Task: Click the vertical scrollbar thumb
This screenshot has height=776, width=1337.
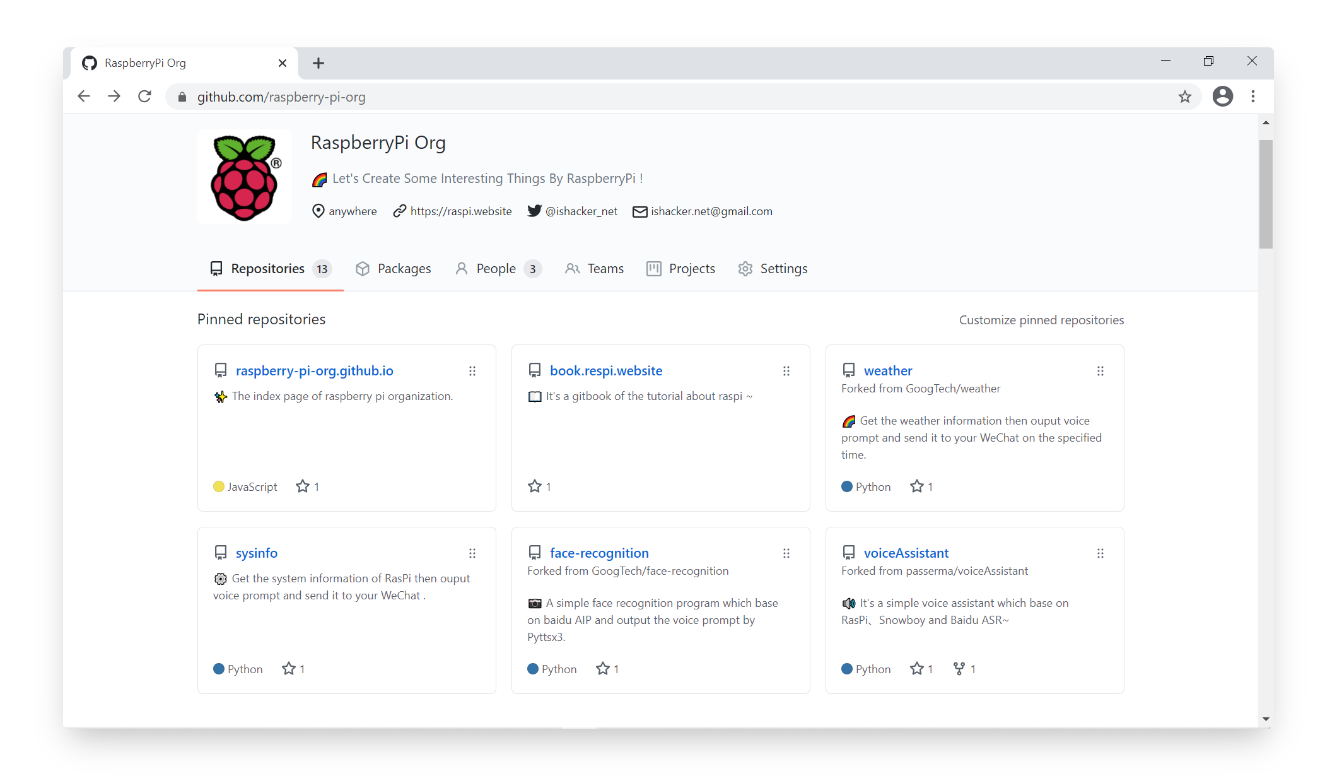Action: coord(1265,194)
